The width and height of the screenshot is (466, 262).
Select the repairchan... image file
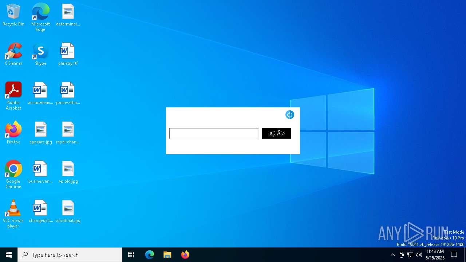[68, 133]
